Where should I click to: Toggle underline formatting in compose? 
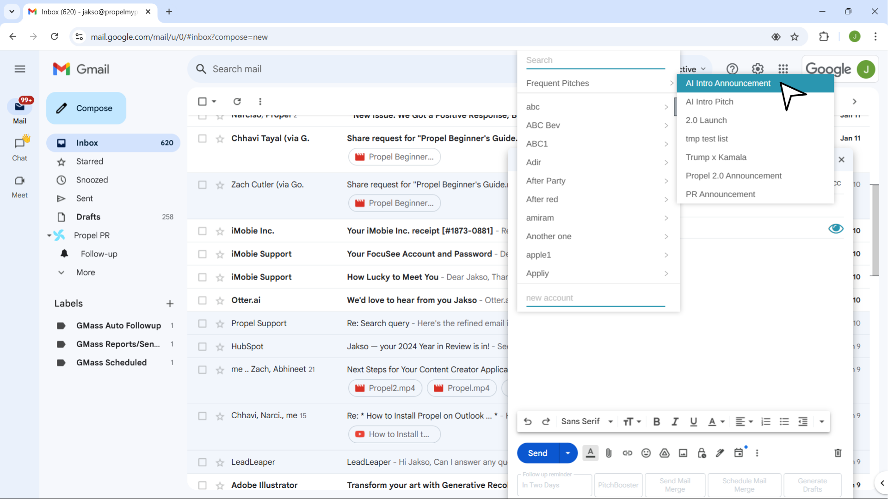pyautogui.click(x=693, y=421)
